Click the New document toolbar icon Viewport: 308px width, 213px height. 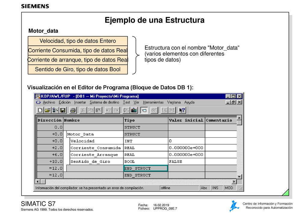click(40, 111)
